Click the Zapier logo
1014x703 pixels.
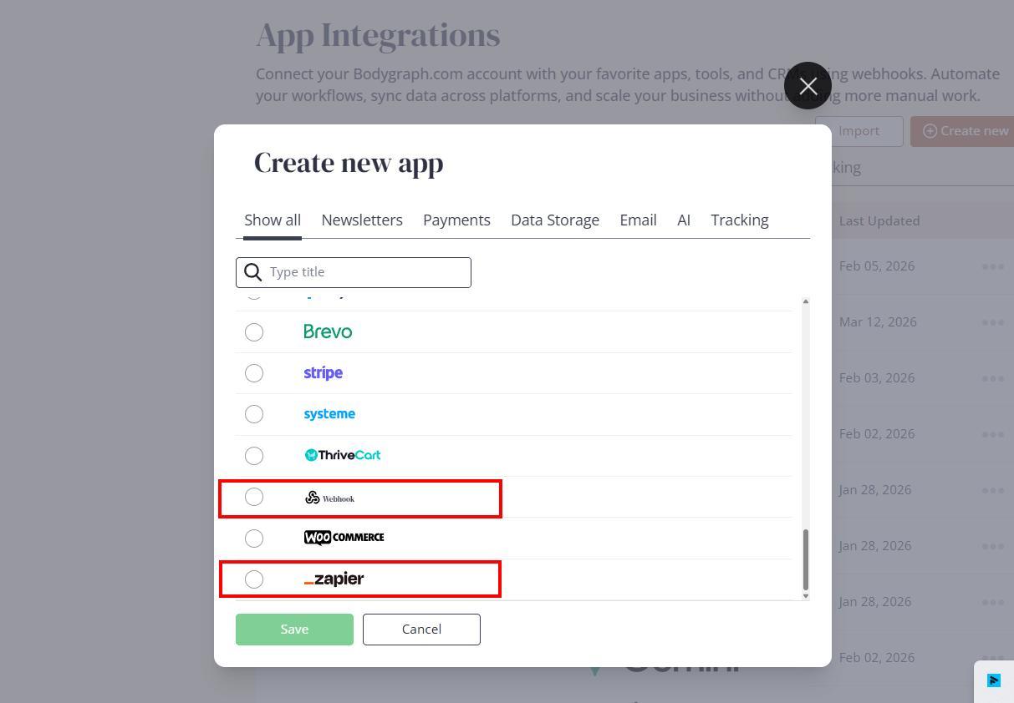pyautogui.click(x=334, y=579)
